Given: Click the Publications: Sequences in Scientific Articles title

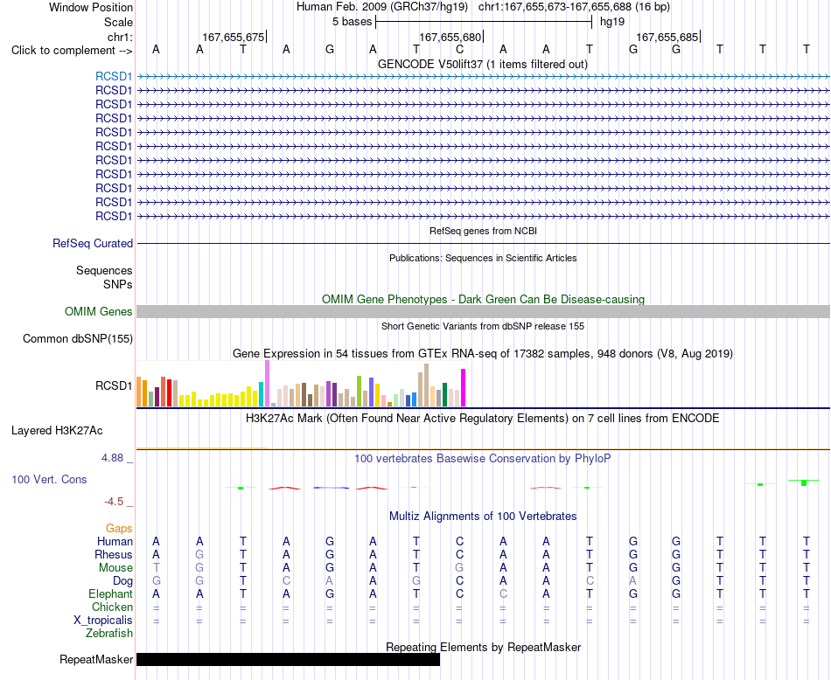Looking at the screenshot, I should coord(483,258).
